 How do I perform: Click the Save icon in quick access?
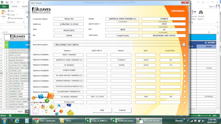[7, 2]
